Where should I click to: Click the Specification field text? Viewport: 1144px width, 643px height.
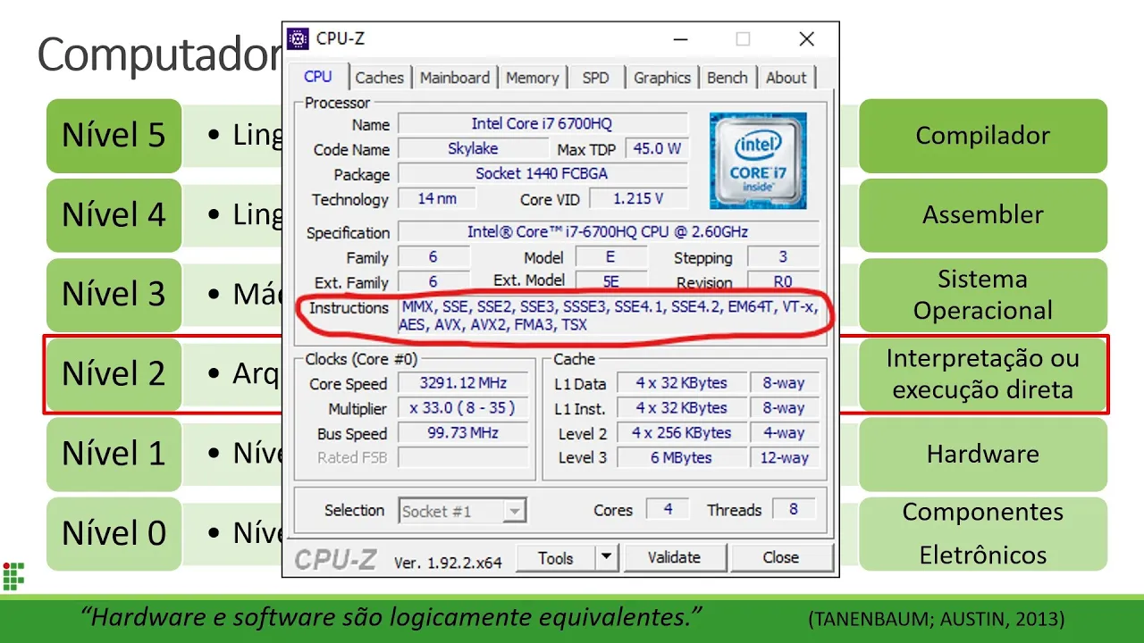[x=608, y=232]
